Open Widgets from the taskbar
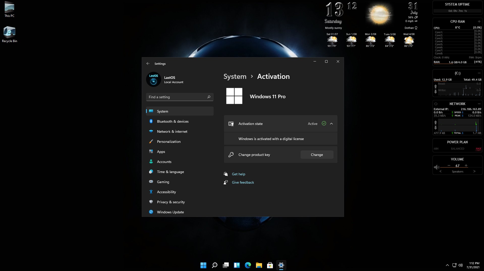484x271 pixels. point(237,265)
